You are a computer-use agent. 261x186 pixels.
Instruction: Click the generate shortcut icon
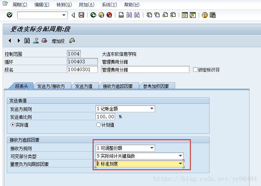[x=193, y=15]
